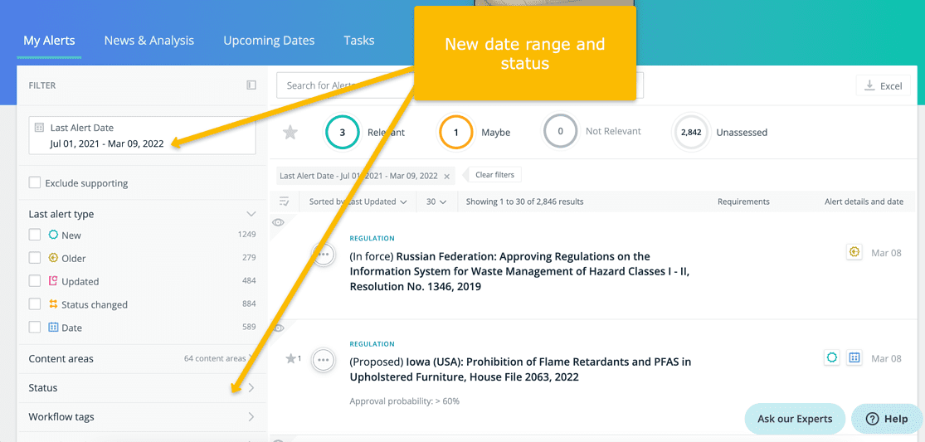
Task: Tick the Status changed checkbox
Action: 35,304
